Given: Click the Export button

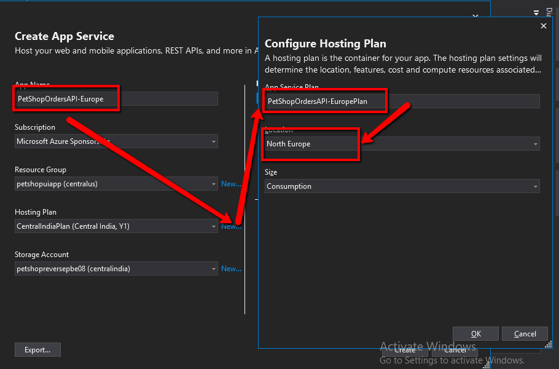Looking at the screenshot, I should coord(37,350).
